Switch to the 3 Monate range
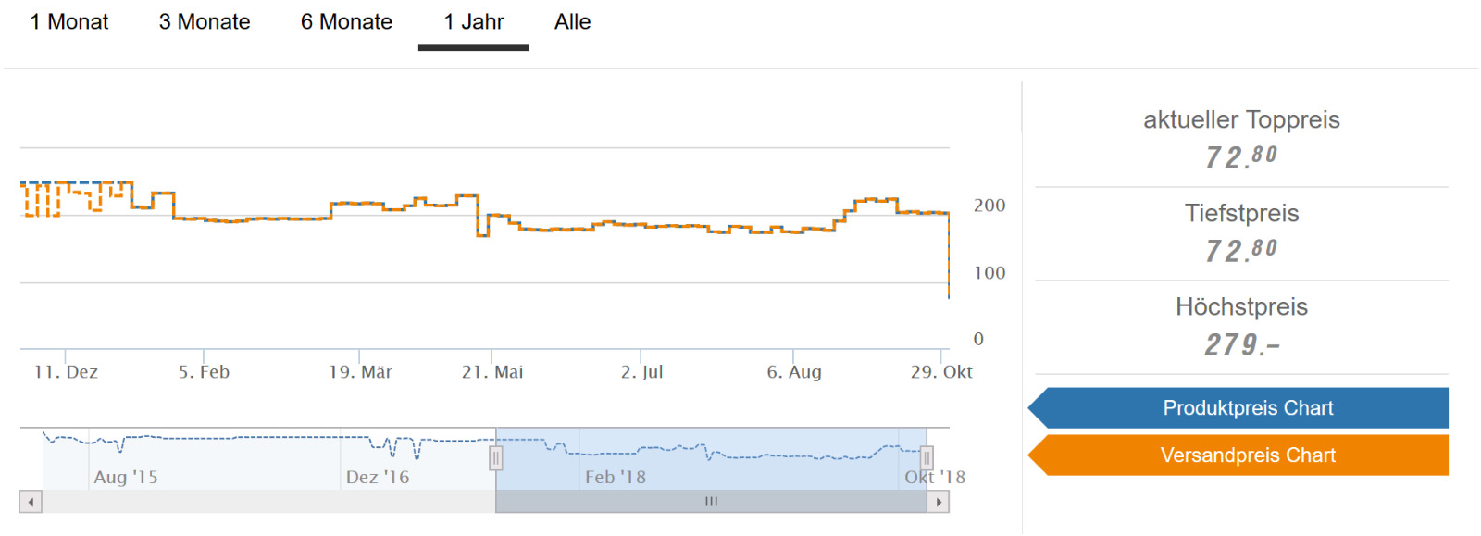Image resolution: width=1481 pixels, height=536 pixels. click(x=205, y=22)
